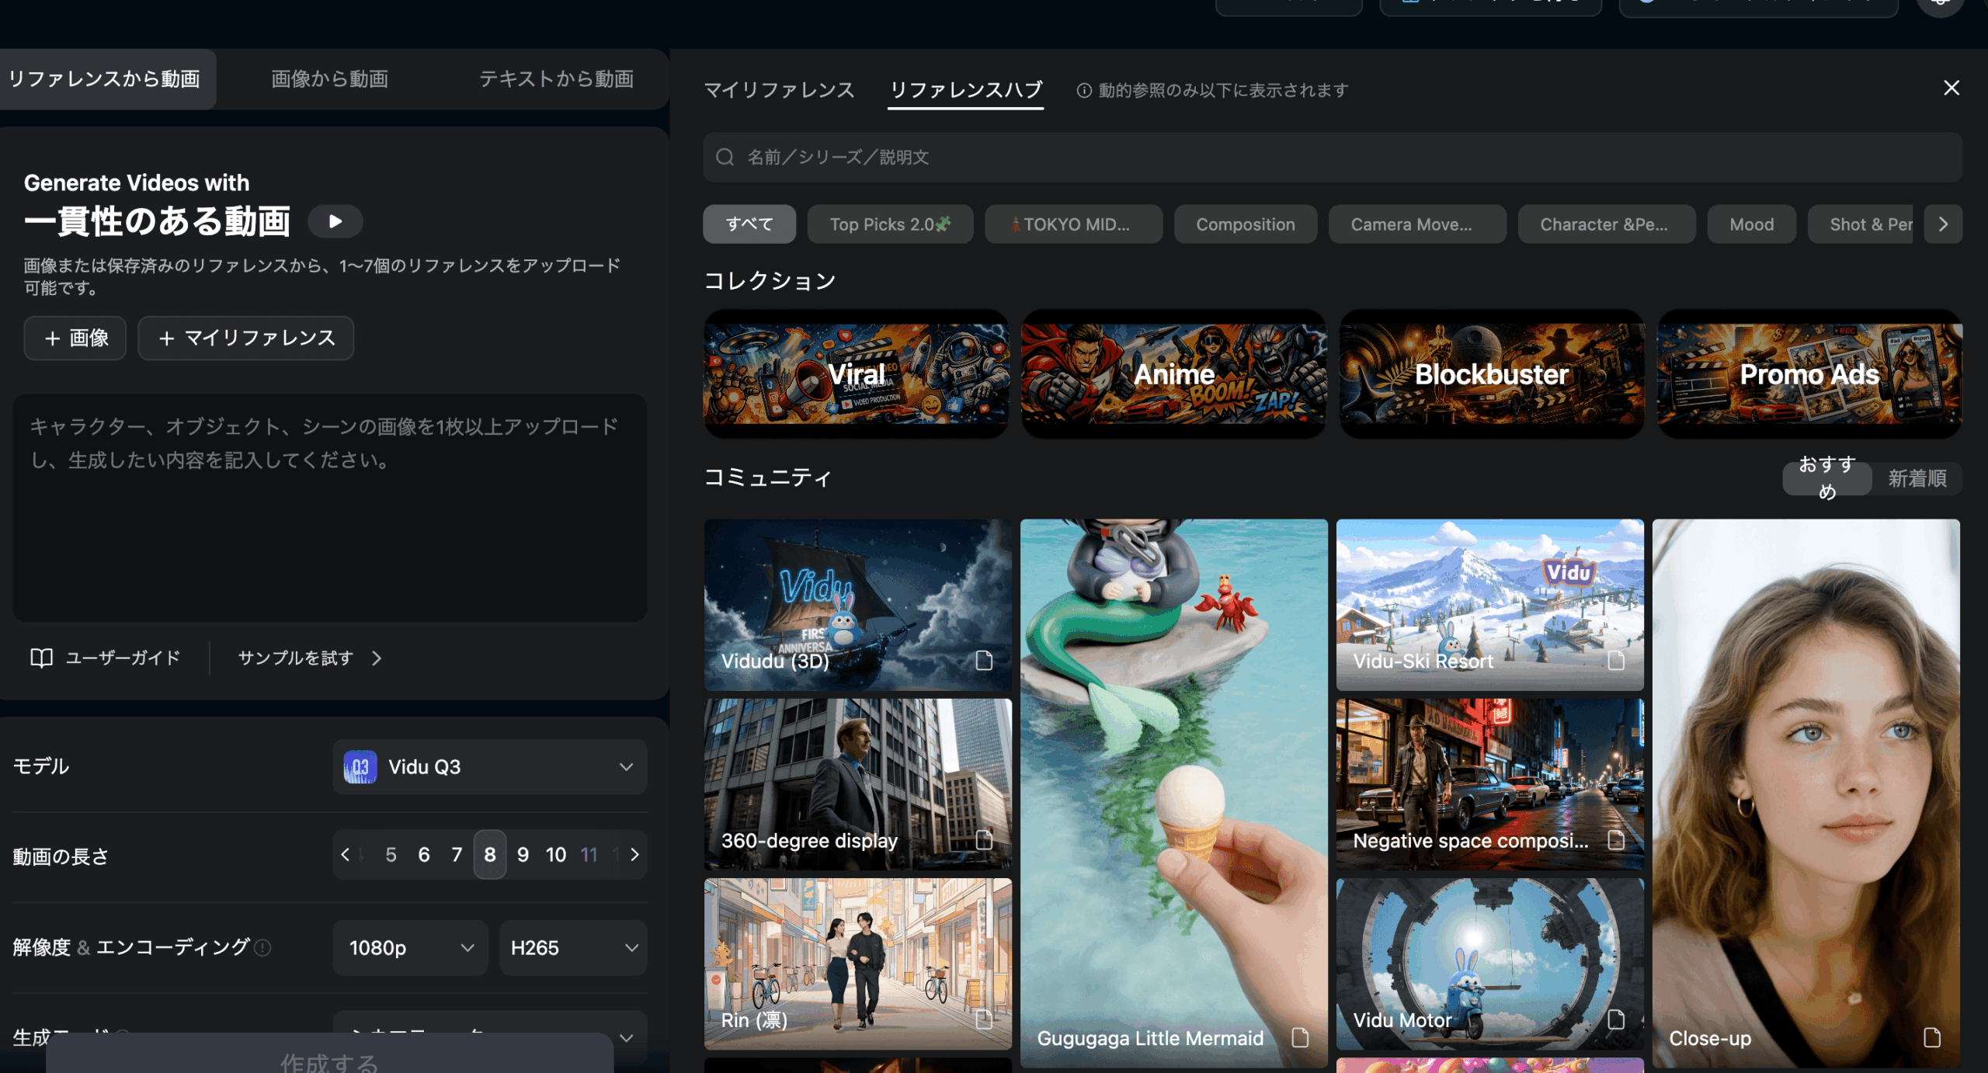Viewport: 1988px width, 1073px height.
Task: Open the H265 encoding dropdown
Action: pos(573,948)
